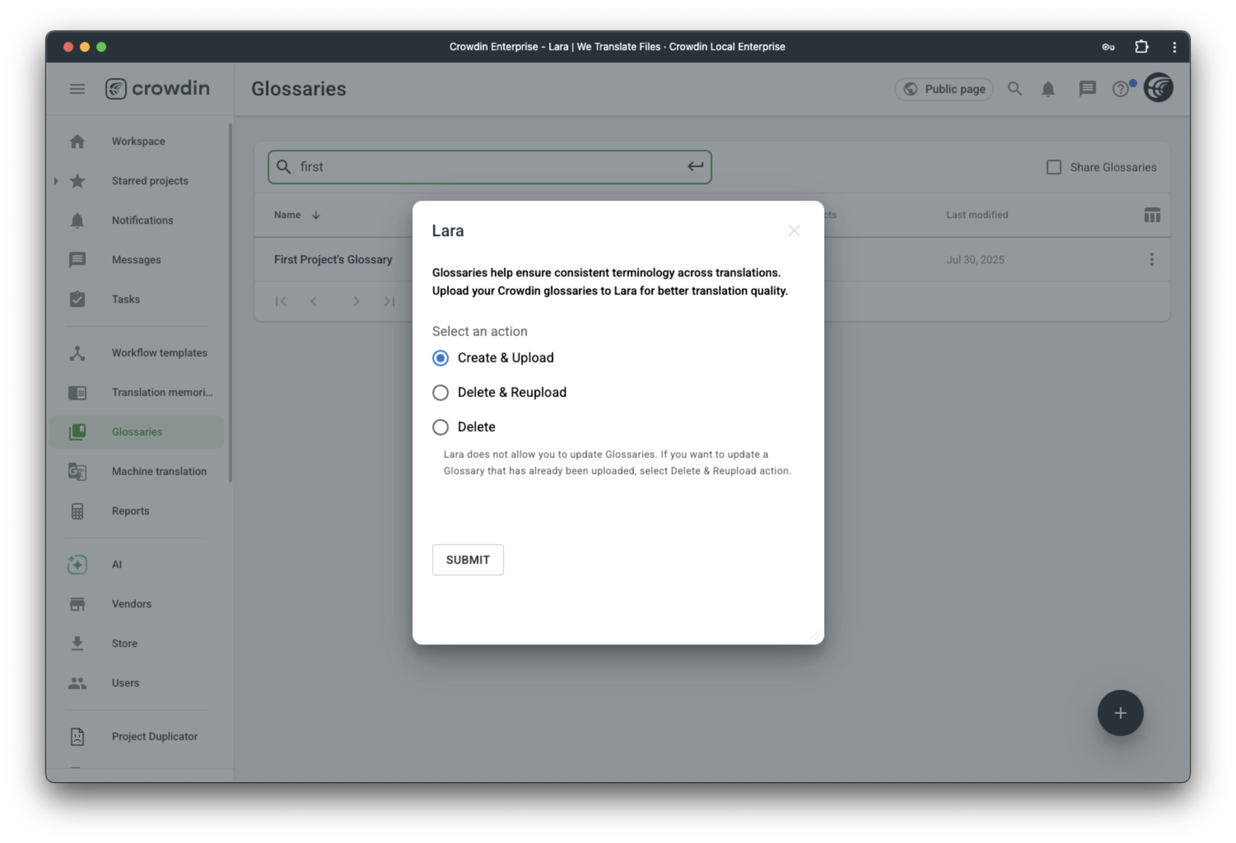Image resolution: width=1236 pixels, height=843 pixels.
Task: Click the help question mark icon
Action: [x=1121, y=89]
